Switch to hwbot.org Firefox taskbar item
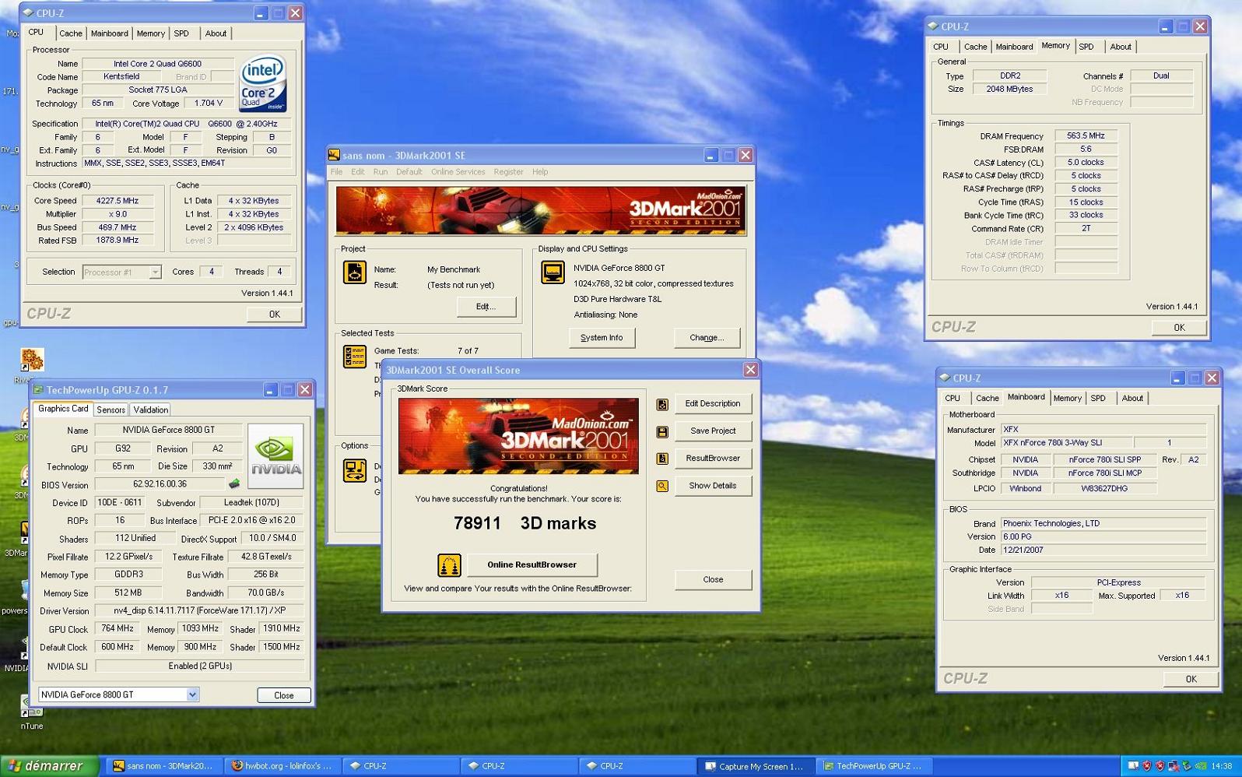 282,766
